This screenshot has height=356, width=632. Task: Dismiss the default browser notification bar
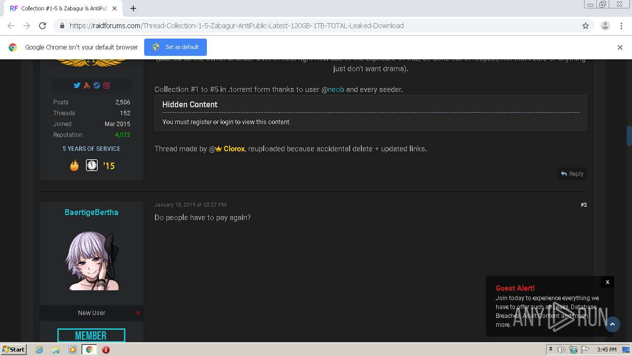tap(620, 47)
